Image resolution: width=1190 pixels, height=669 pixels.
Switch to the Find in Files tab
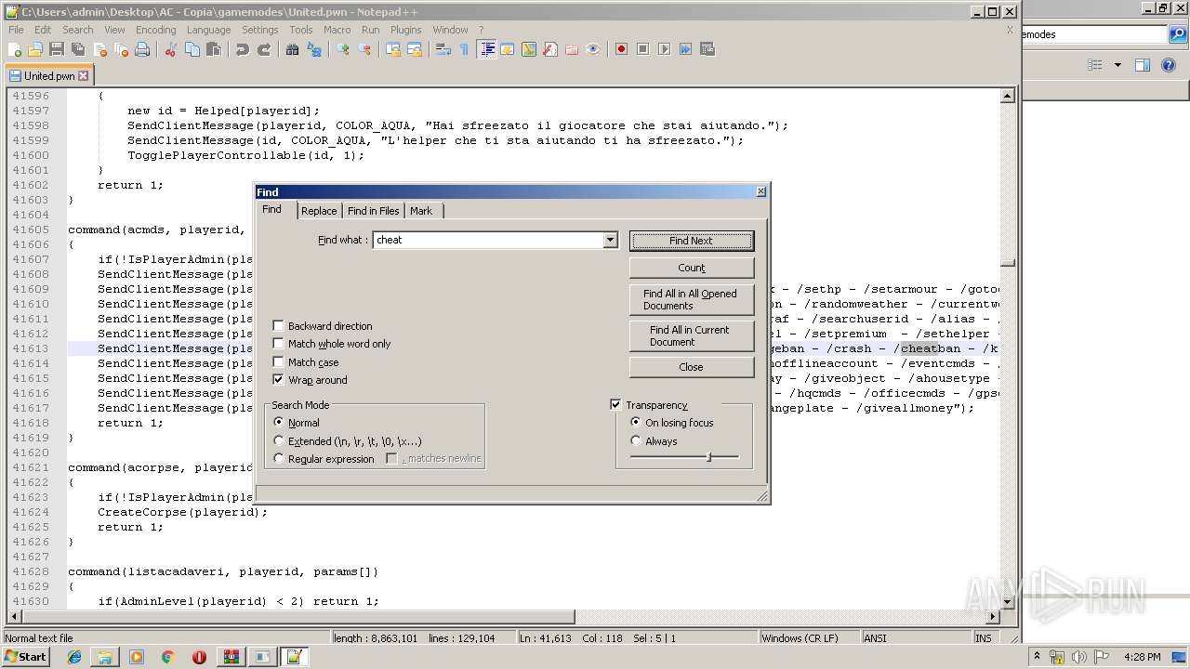click(373, 211)
